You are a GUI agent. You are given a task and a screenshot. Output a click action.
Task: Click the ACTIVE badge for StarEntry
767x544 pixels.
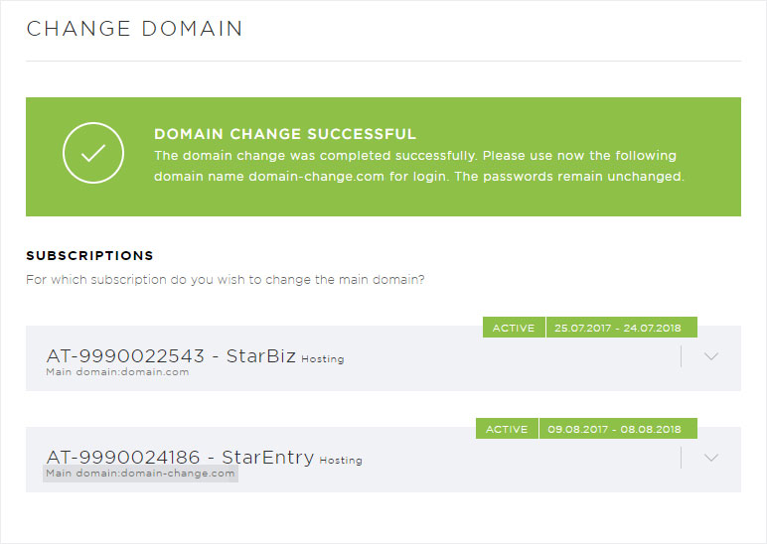point(507,429)
